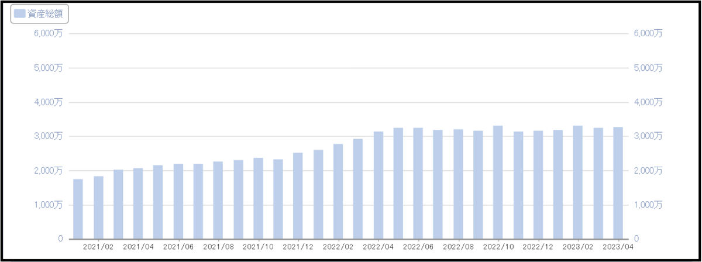702x262 pixels.
Task: Click the left-axis 4,000万 label
Action: click(49, 102)
